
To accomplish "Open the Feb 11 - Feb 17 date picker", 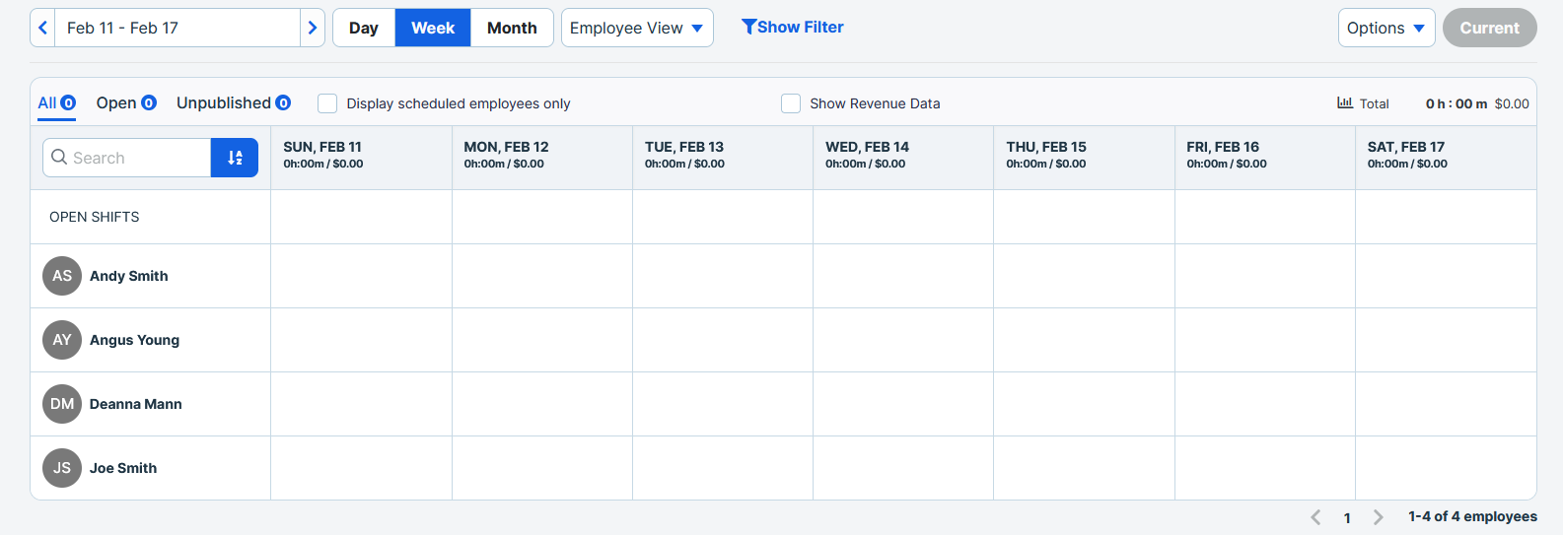I will (x=178, y=28).
